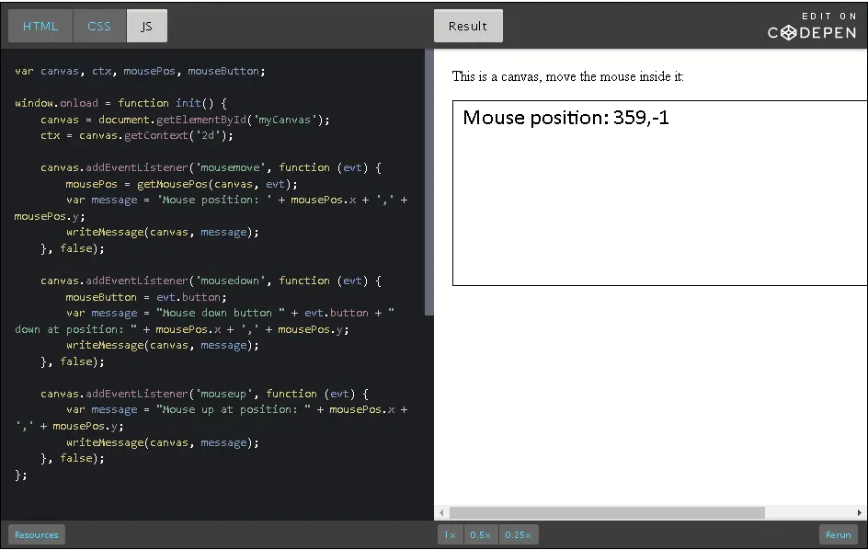Set preview zoom to 0.5x
Screen dimensions: 868x550
481,535
